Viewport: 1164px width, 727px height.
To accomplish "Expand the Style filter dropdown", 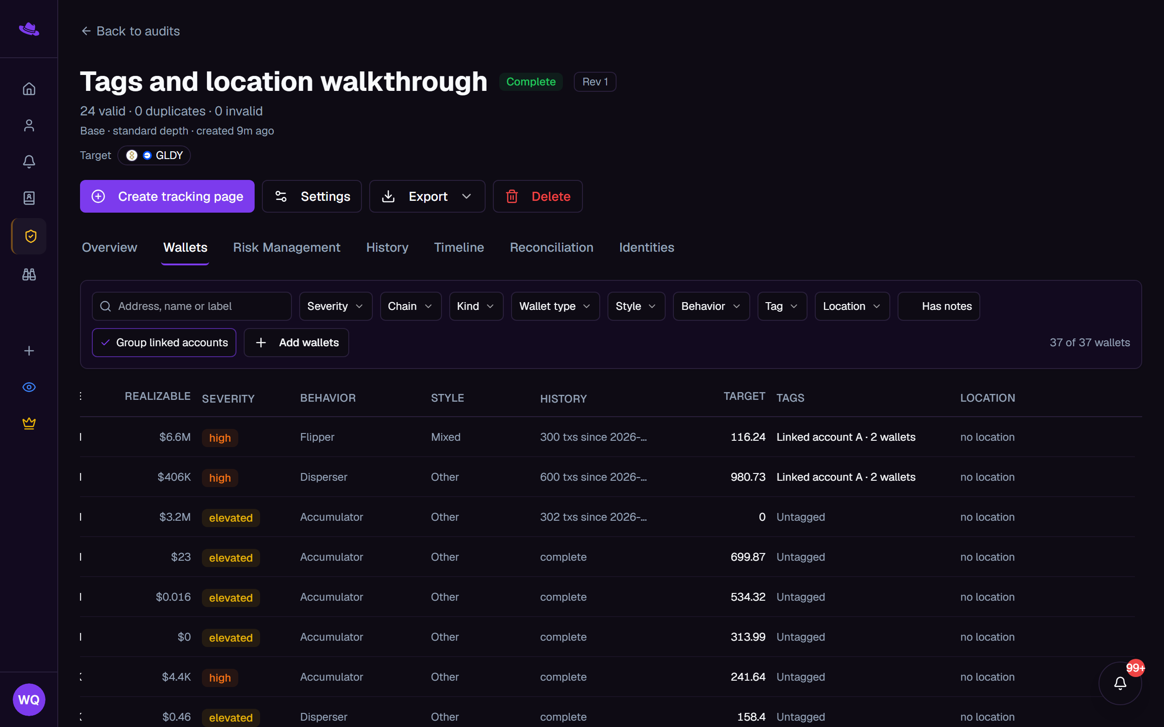I will click(x=637, y=306).
